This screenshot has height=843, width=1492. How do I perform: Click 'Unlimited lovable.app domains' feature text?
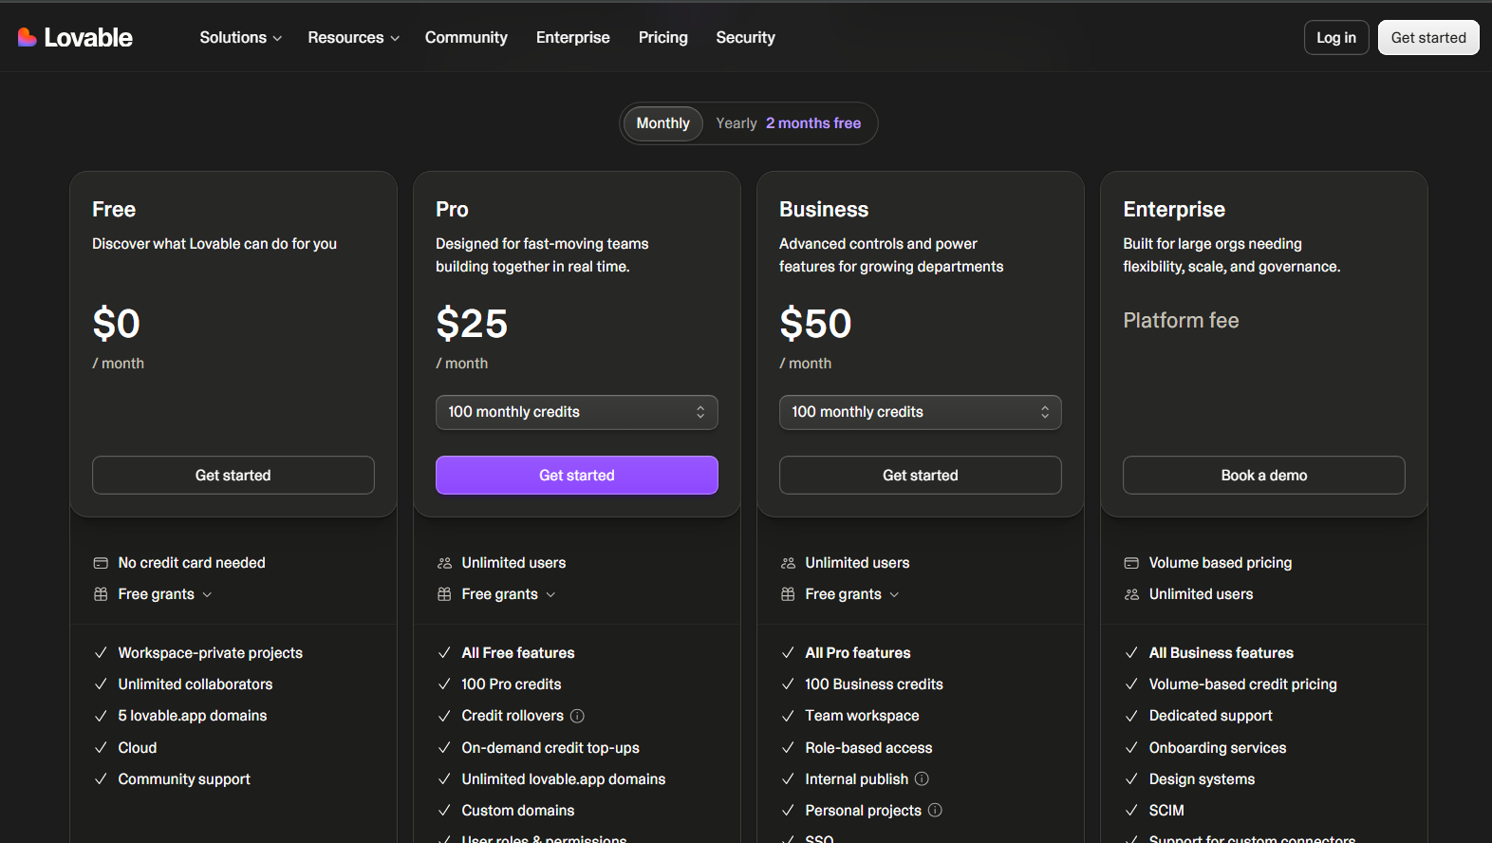[564, 778]
